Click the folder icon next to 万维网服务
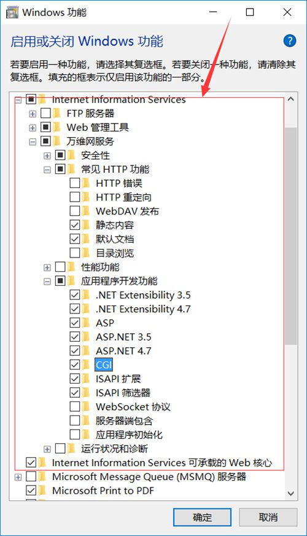 [x=56, y=141]
